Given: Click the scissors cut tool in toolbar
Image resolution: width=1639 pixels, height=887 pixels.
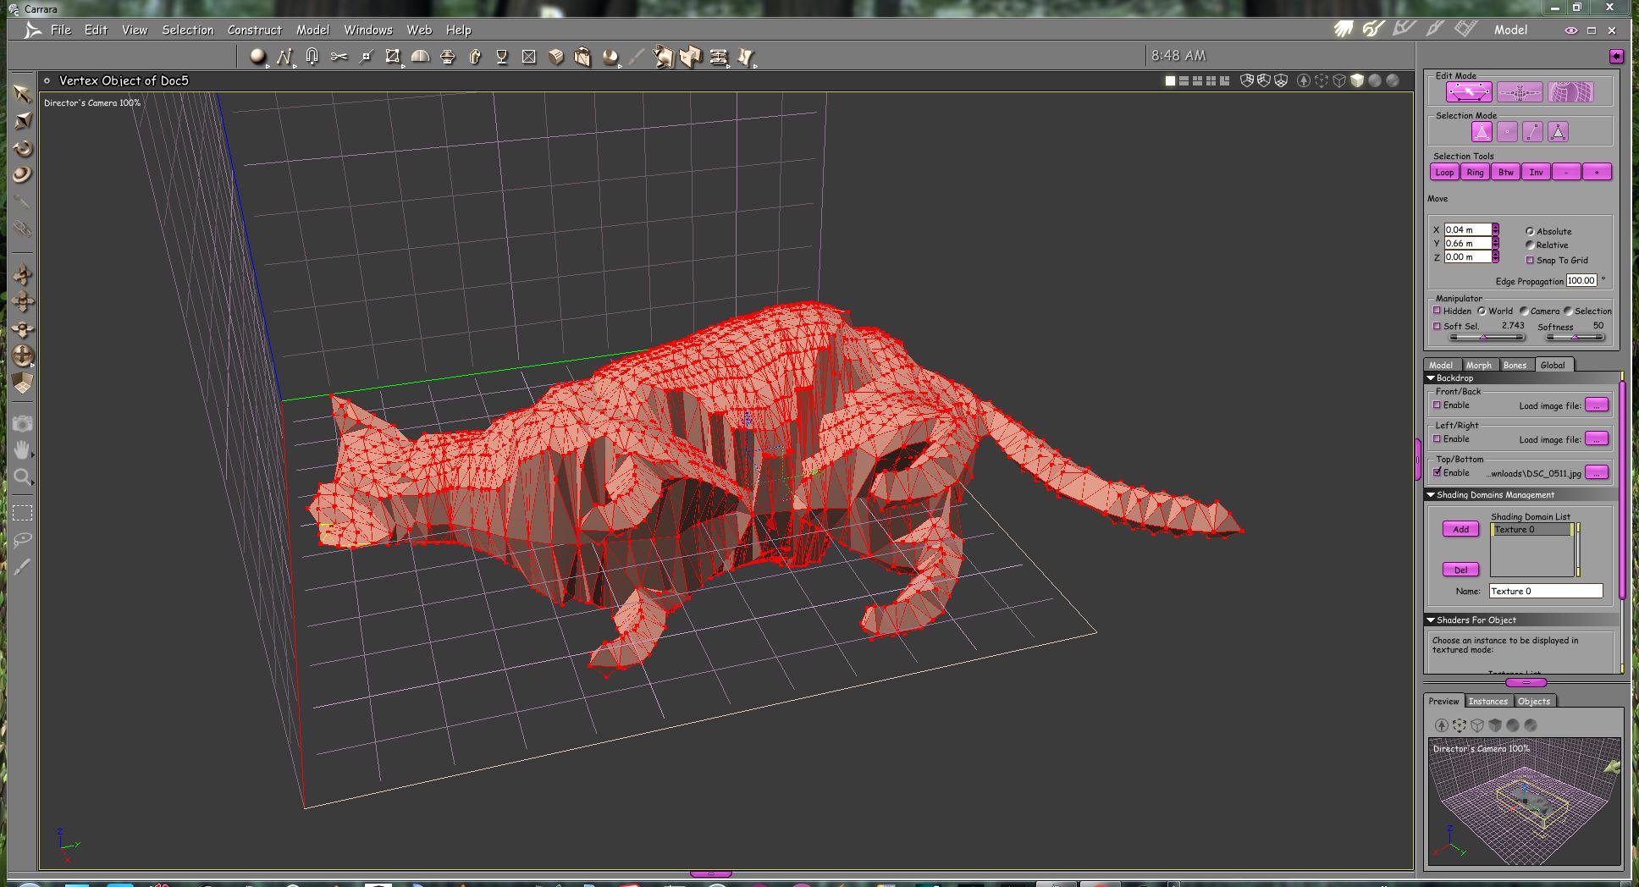Looking at the screenshot, I should (x=339, y=57).
